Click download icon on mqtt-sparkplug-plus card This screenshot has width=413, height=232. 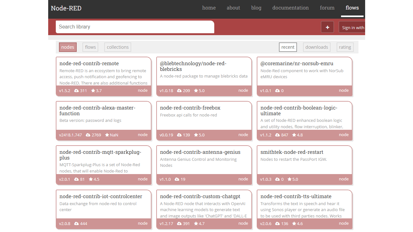point(76,179)
